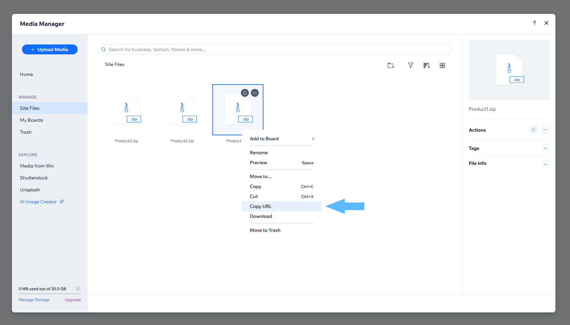Open the Home sidebar item
Image resolution: width=570 pixels, height=325 pixels.
tap(27, 74)
